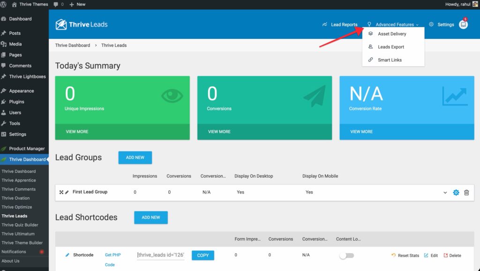Delete First Lead Group via trash icon
This screenshot has width=480, height=271.
coord(466,193)
